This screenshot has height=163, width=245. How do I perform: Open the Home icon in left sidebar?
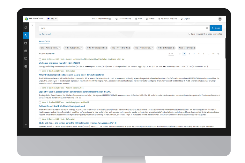coord(26,28)
